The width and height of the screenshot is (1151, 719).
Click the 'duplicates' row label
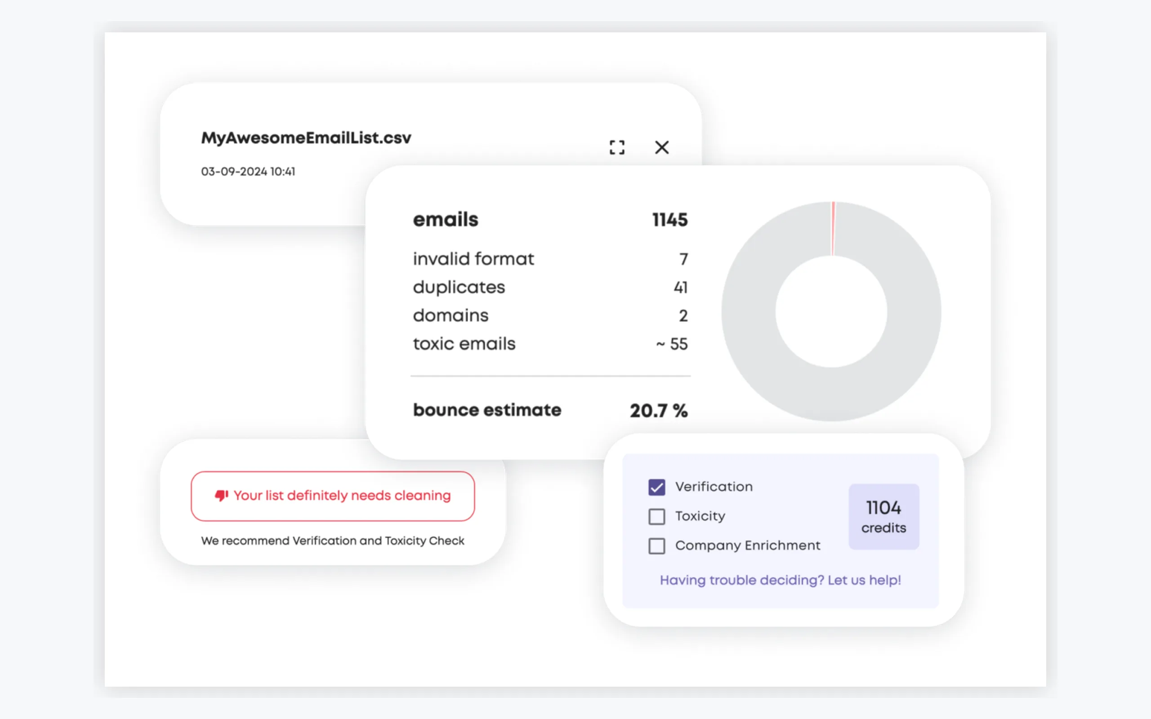click(459, 288)
